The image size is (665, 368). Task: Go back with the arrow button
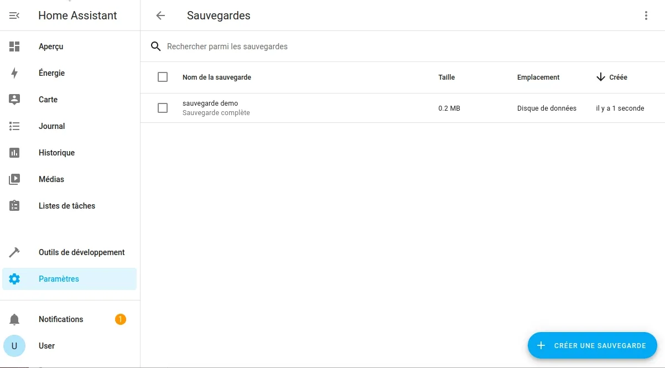click(160, 15)
